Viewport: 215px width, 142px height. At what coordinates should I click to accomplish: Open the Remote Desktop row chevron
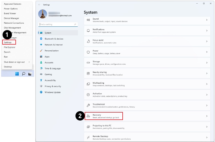(x=207, y=137)
